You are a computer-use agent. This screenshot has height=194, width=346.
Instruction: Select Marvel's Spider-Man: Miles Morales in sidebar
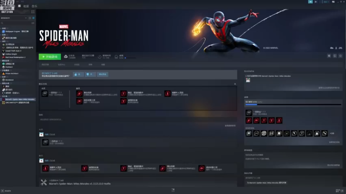point(18,100)
